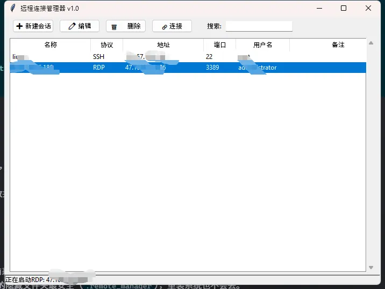Minimize the 远程连接管理器 window
385x289 pixels.
click(x=319, y=8)
